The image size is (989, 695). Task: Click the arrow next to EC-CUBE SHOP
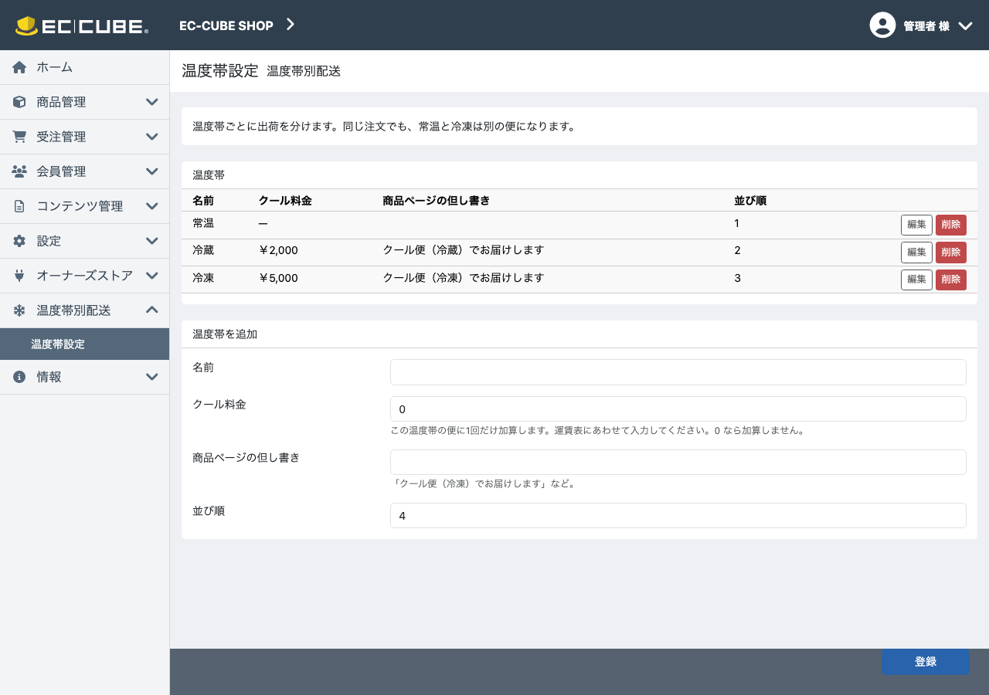tap(291, 25)
